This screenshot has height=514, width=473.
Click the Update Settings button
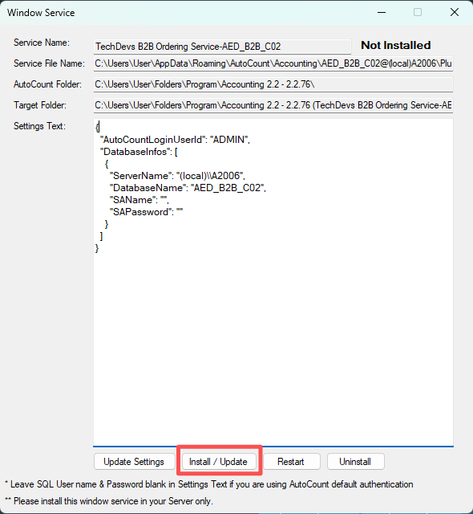134,462
